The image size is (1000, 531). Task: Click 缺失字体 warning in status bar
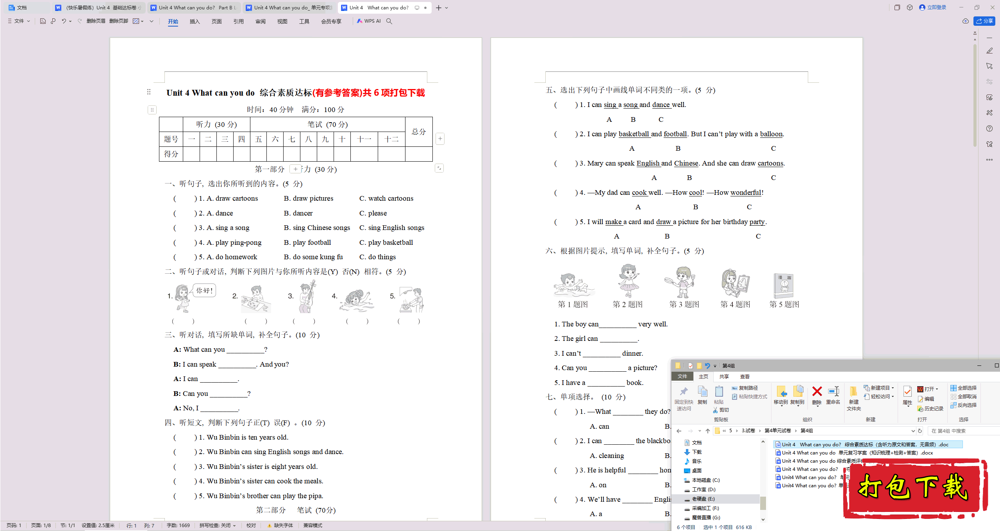point(280,526)
